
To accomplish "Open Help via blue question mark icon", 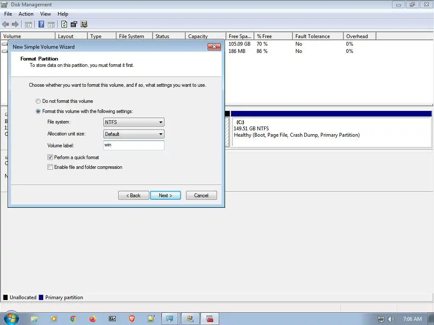I will tap(41, 24).
